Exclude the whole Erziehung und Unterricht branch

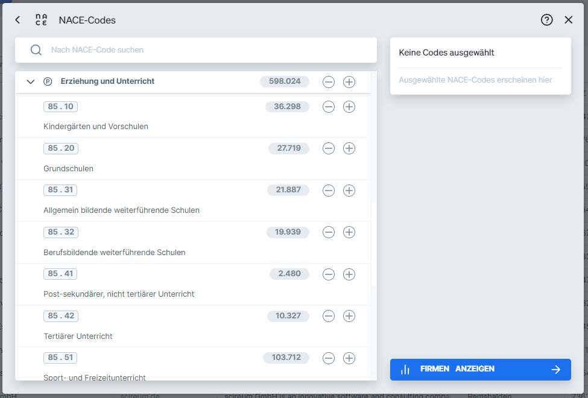pos(328,81)
